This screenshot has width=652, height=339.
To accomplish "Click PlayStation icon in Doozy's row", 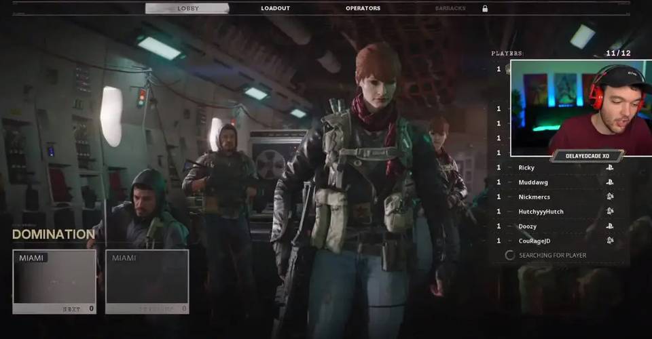I will pyautogui.click(x=610, y=226).
